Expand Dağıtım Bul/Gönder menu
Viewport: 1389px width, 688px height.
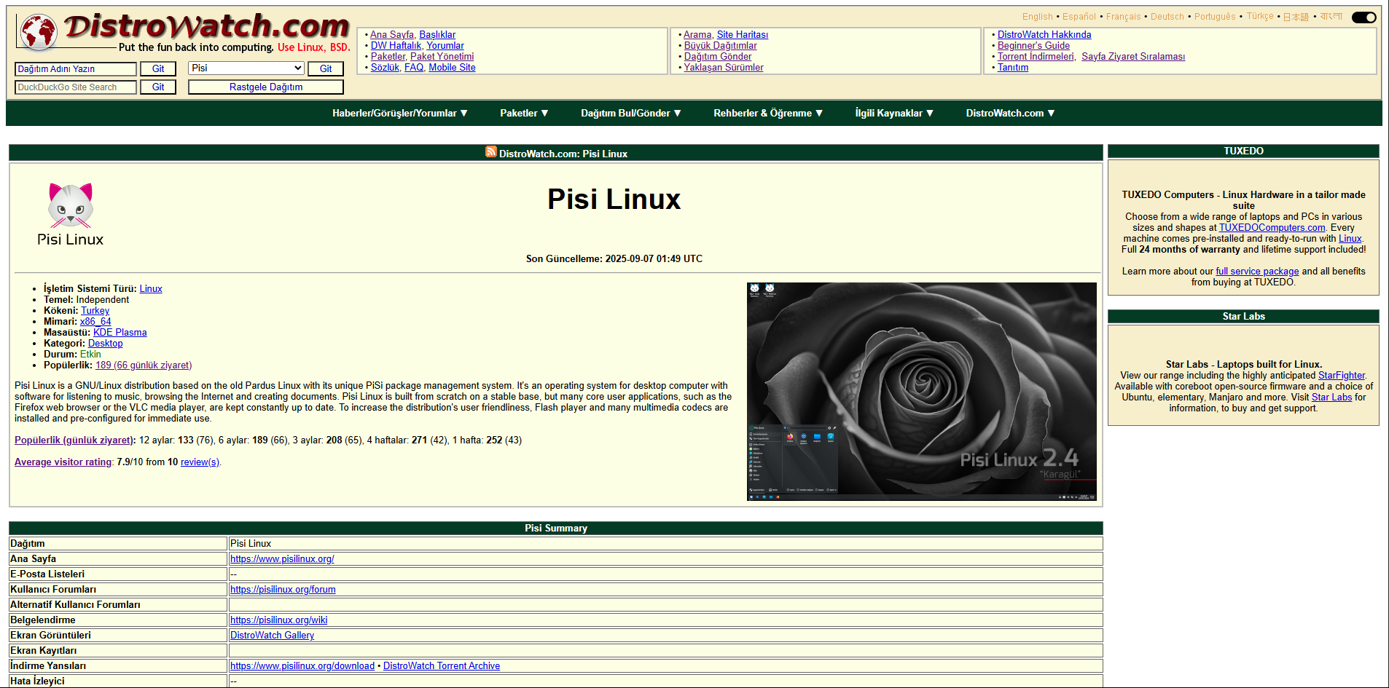(631, 113)
